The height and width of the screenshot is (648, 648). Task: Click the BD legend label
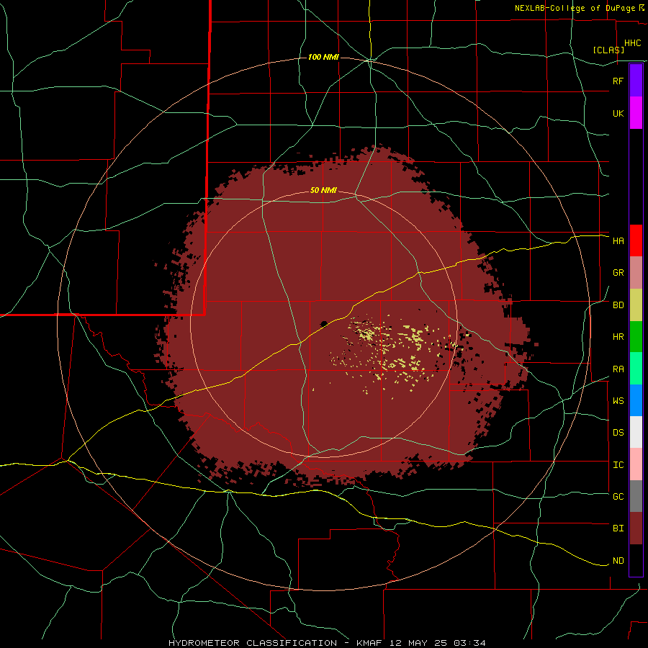coord(618,305)
